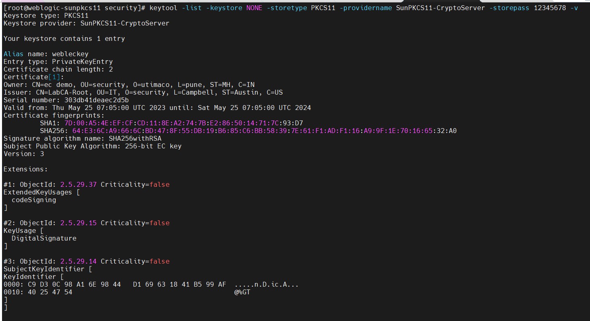Click the 'Keystore type: PKCS11' line
Image resolution: width=590 pixels, height=321 pixels.
click(46, 16)
